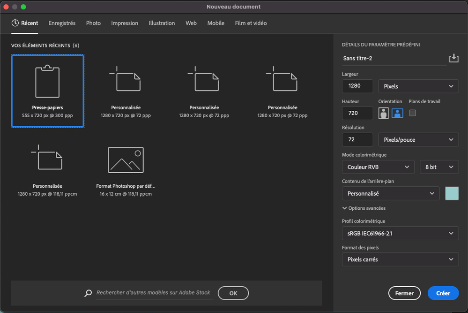Switch to the Web tab
This screenshot has height=313, width=468.
191,23
